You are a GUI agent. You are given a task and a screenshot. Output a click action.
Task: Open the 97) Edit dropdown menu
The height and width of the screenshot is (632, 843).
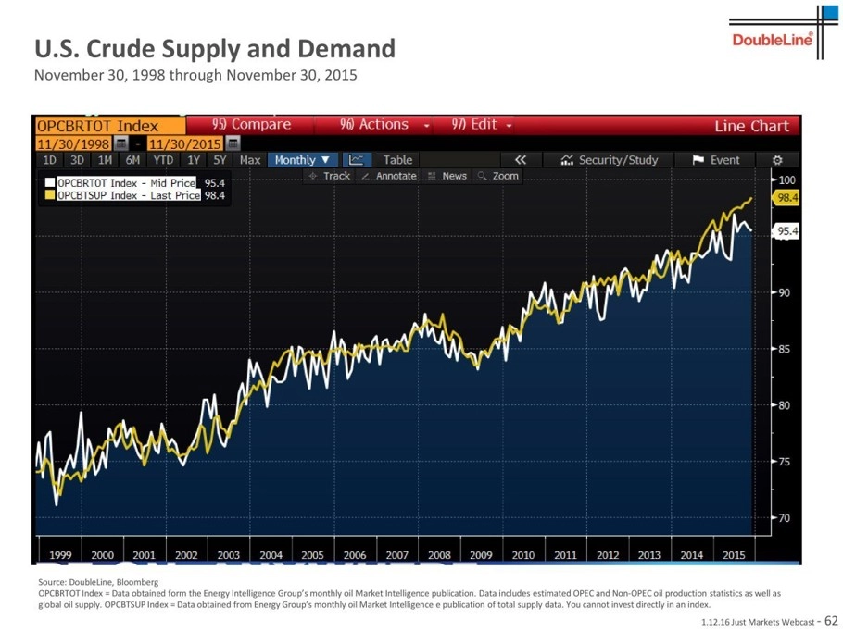click(481, 125)
